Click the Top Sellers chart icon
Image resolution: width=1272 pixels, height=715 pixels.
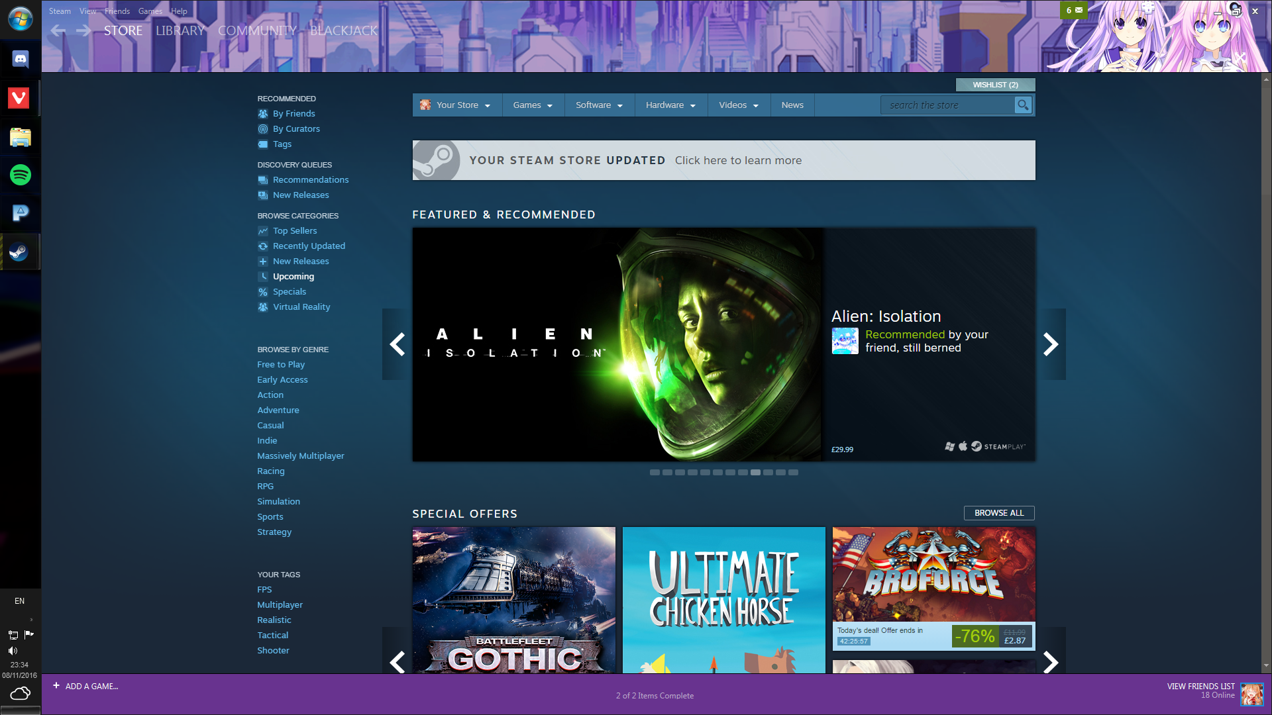tap(263, 231)
